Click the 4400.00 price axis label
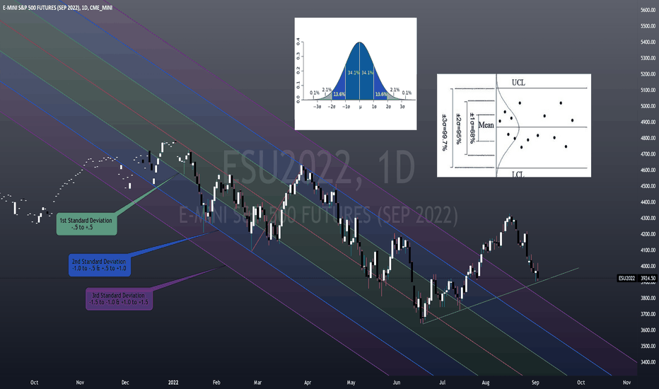The height and width of the screenshot is (389, 659). pyautogui.click(x=648, y=202)
